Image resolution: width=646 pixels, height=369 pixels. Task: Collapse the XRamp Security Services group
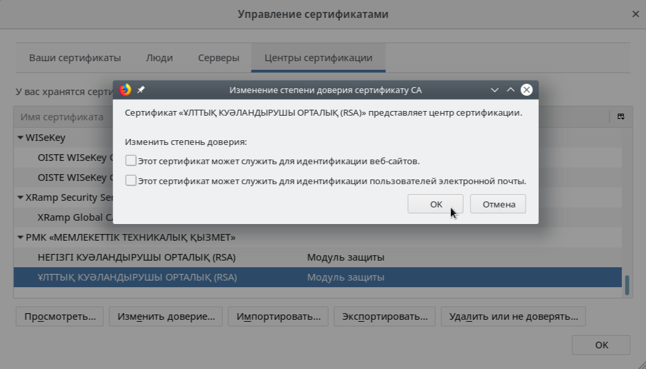[x=20, y=197]
